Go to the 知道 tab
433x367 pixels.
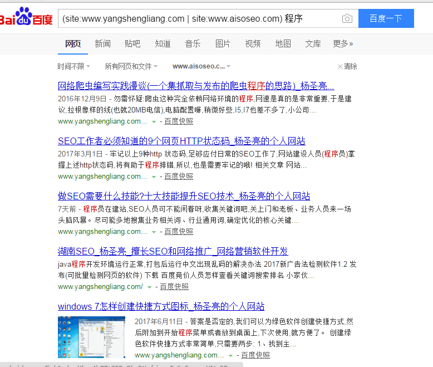[163, 43]
